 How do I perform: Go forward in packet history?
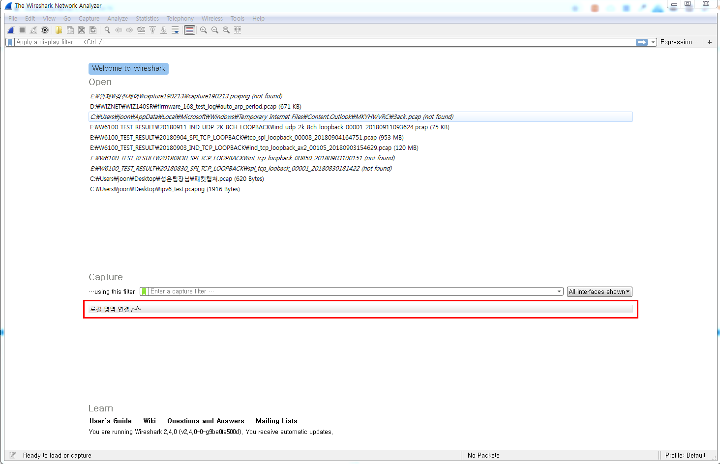(130, 30)
